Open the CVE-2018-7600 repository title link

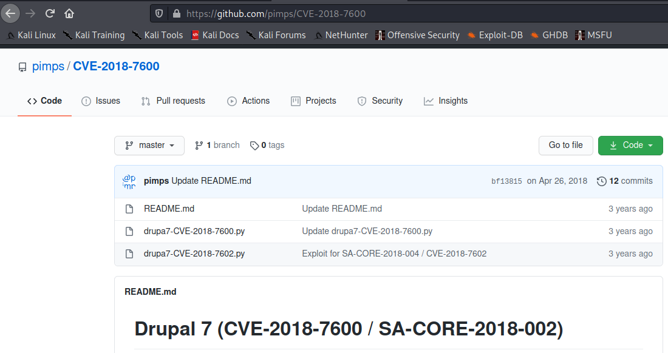click(x=117, y=66)
